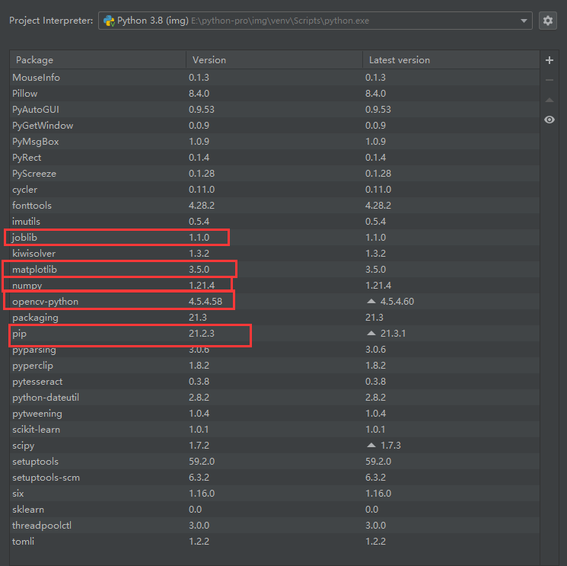Select the PyScreeze package row

click(275, 174)
